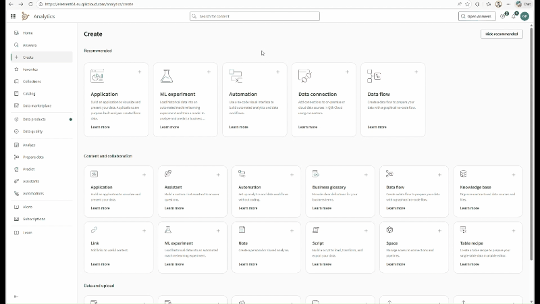This screenshot has height=304, width=540.
Task: Select the large ML experiment flask icon
Action: click(x=166, y=76)
